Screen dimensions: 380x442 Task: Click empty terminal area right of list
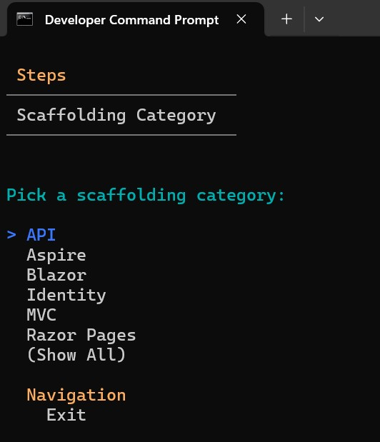coord(254,296)
